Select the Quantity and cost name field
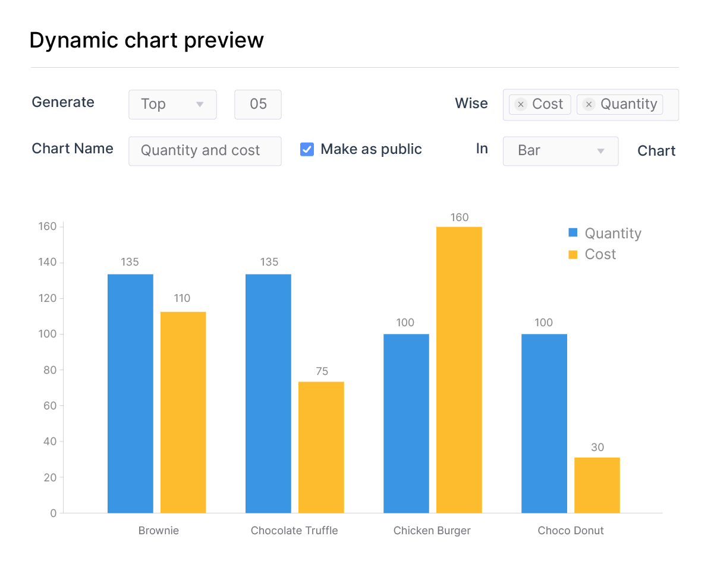714x577 pixels. pos(205,151)
